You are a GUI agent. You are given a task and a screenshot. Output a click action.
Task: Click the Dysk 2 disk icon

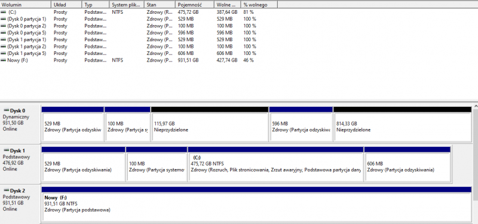tap(6, 191)
